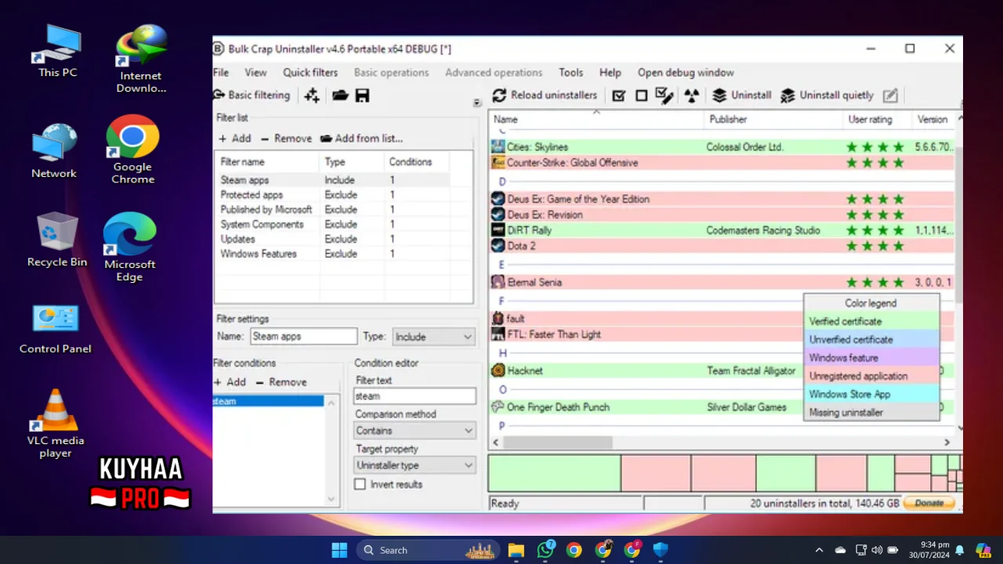Image resolution: width=1003 pixels, height=564 pixels.
Task: Open VLC media player desktop icon
Action: pos(56,423)
